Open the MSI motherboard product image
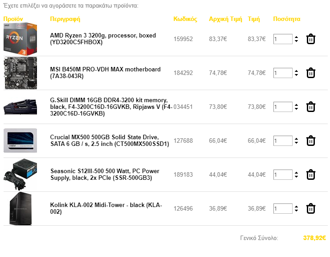The width and height of the screenshot is (330, 257). point(20,73)
